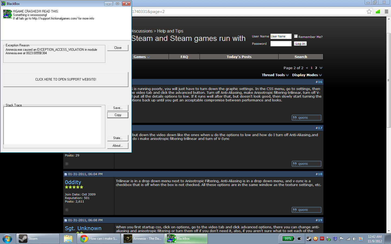Open Windows Start orb
This screenshot has width=391, height=244.
click(x=7, y=239)
